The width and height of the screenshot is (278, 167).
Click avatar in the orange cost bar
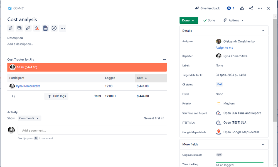pyautogui.click(x=13, y=67)
